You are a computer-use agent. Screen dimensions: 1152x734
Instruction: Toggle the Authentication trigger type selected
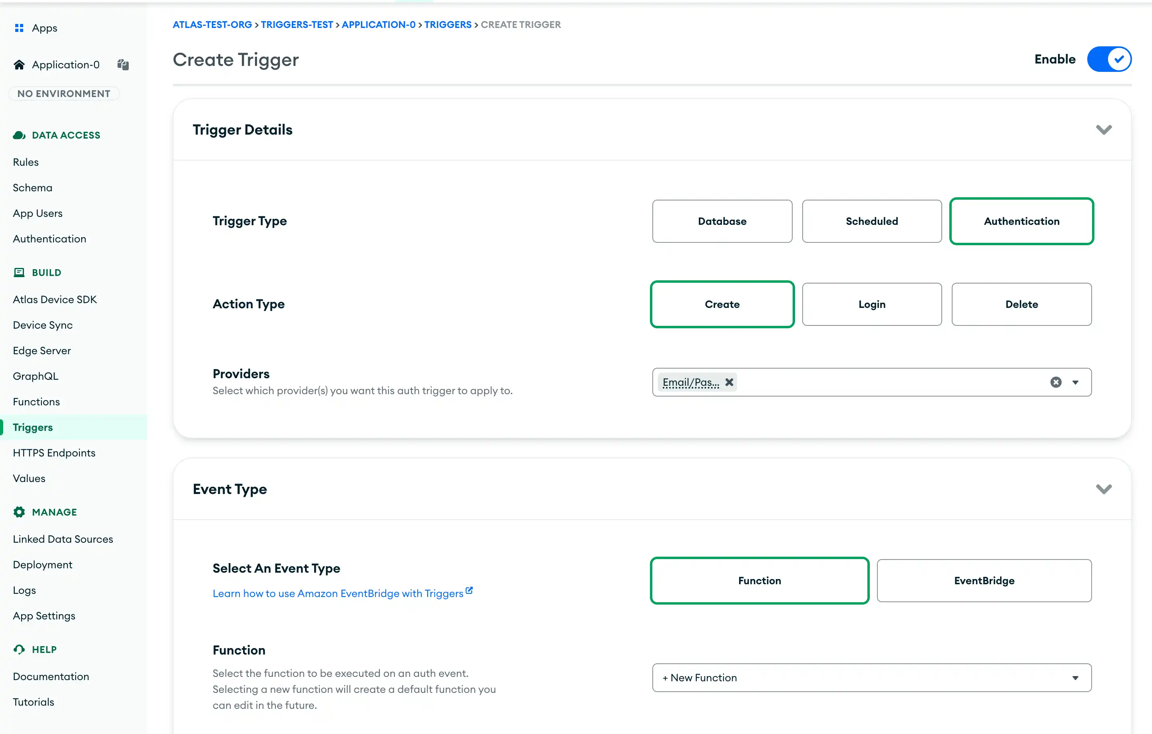click(1021, 220)
